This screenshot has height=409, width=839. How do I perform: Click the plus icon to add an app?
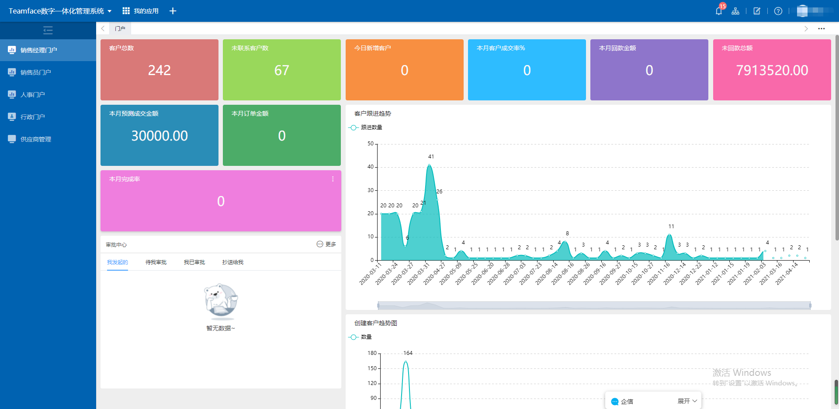click(x=173, y=11)
